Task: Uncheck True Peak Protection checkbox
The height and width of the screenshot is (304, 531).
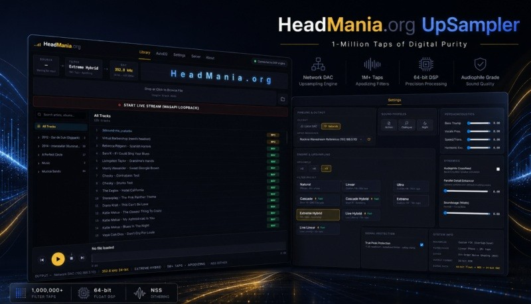Action: tap(421, 245)
